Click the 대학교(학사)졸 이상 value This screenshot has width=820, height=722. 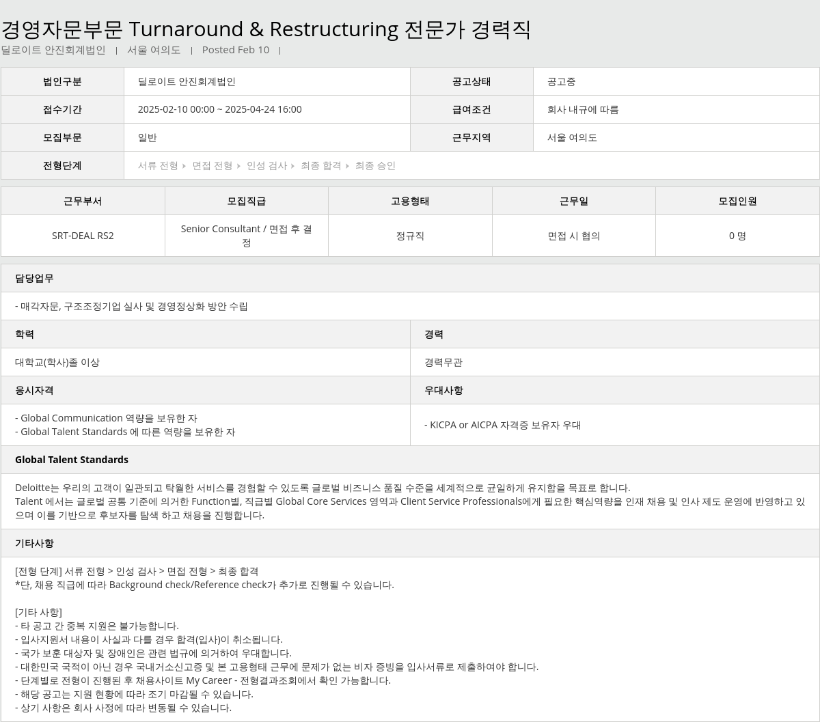point(57,362)
